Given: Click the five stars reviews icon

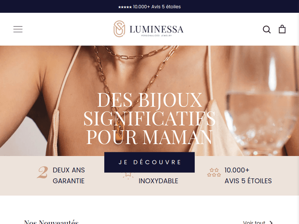Looking at the screenshot, I should (214, 172).
